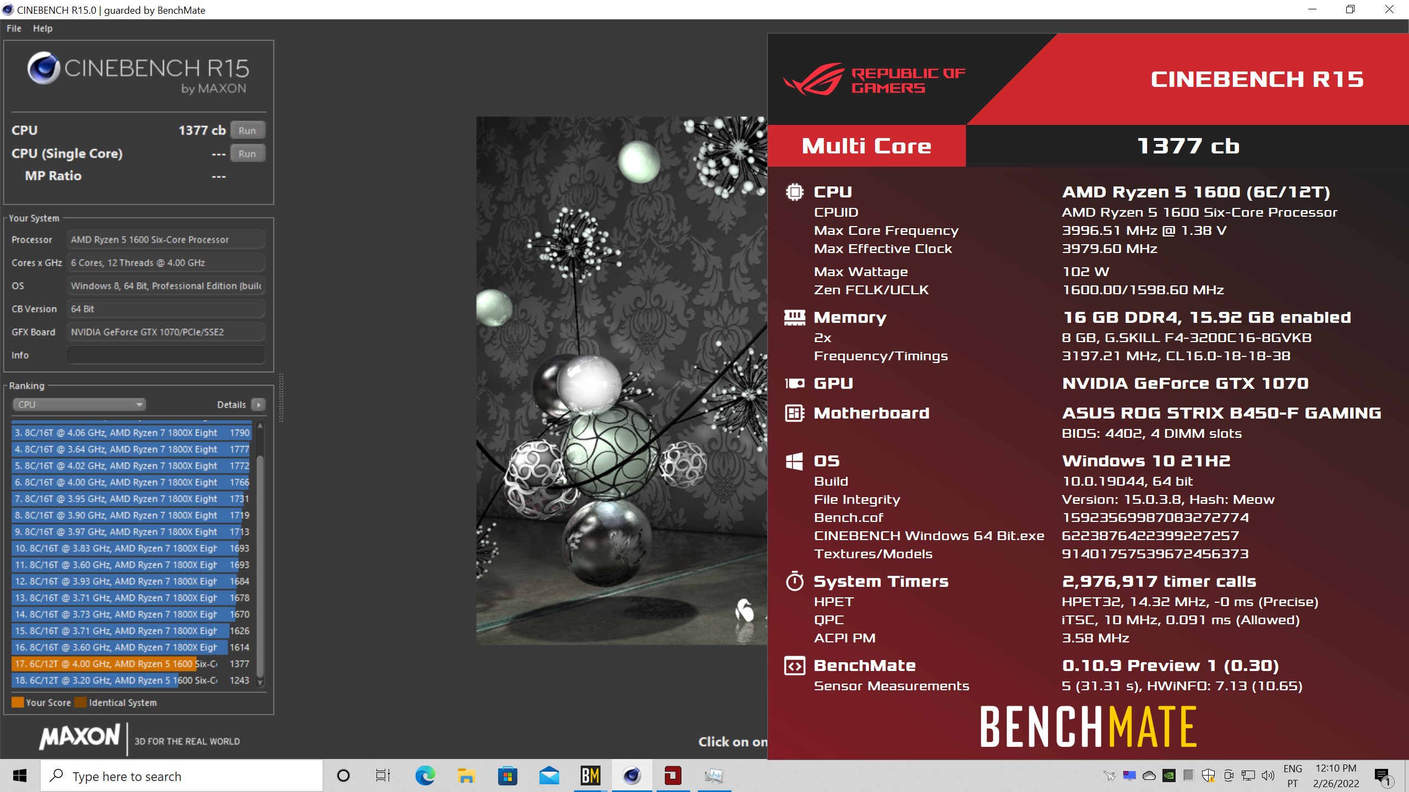The image size is (1409, 792).
Task: Select ranking row 8 at 3.90 GHz
Action: (x=132, y=515)
